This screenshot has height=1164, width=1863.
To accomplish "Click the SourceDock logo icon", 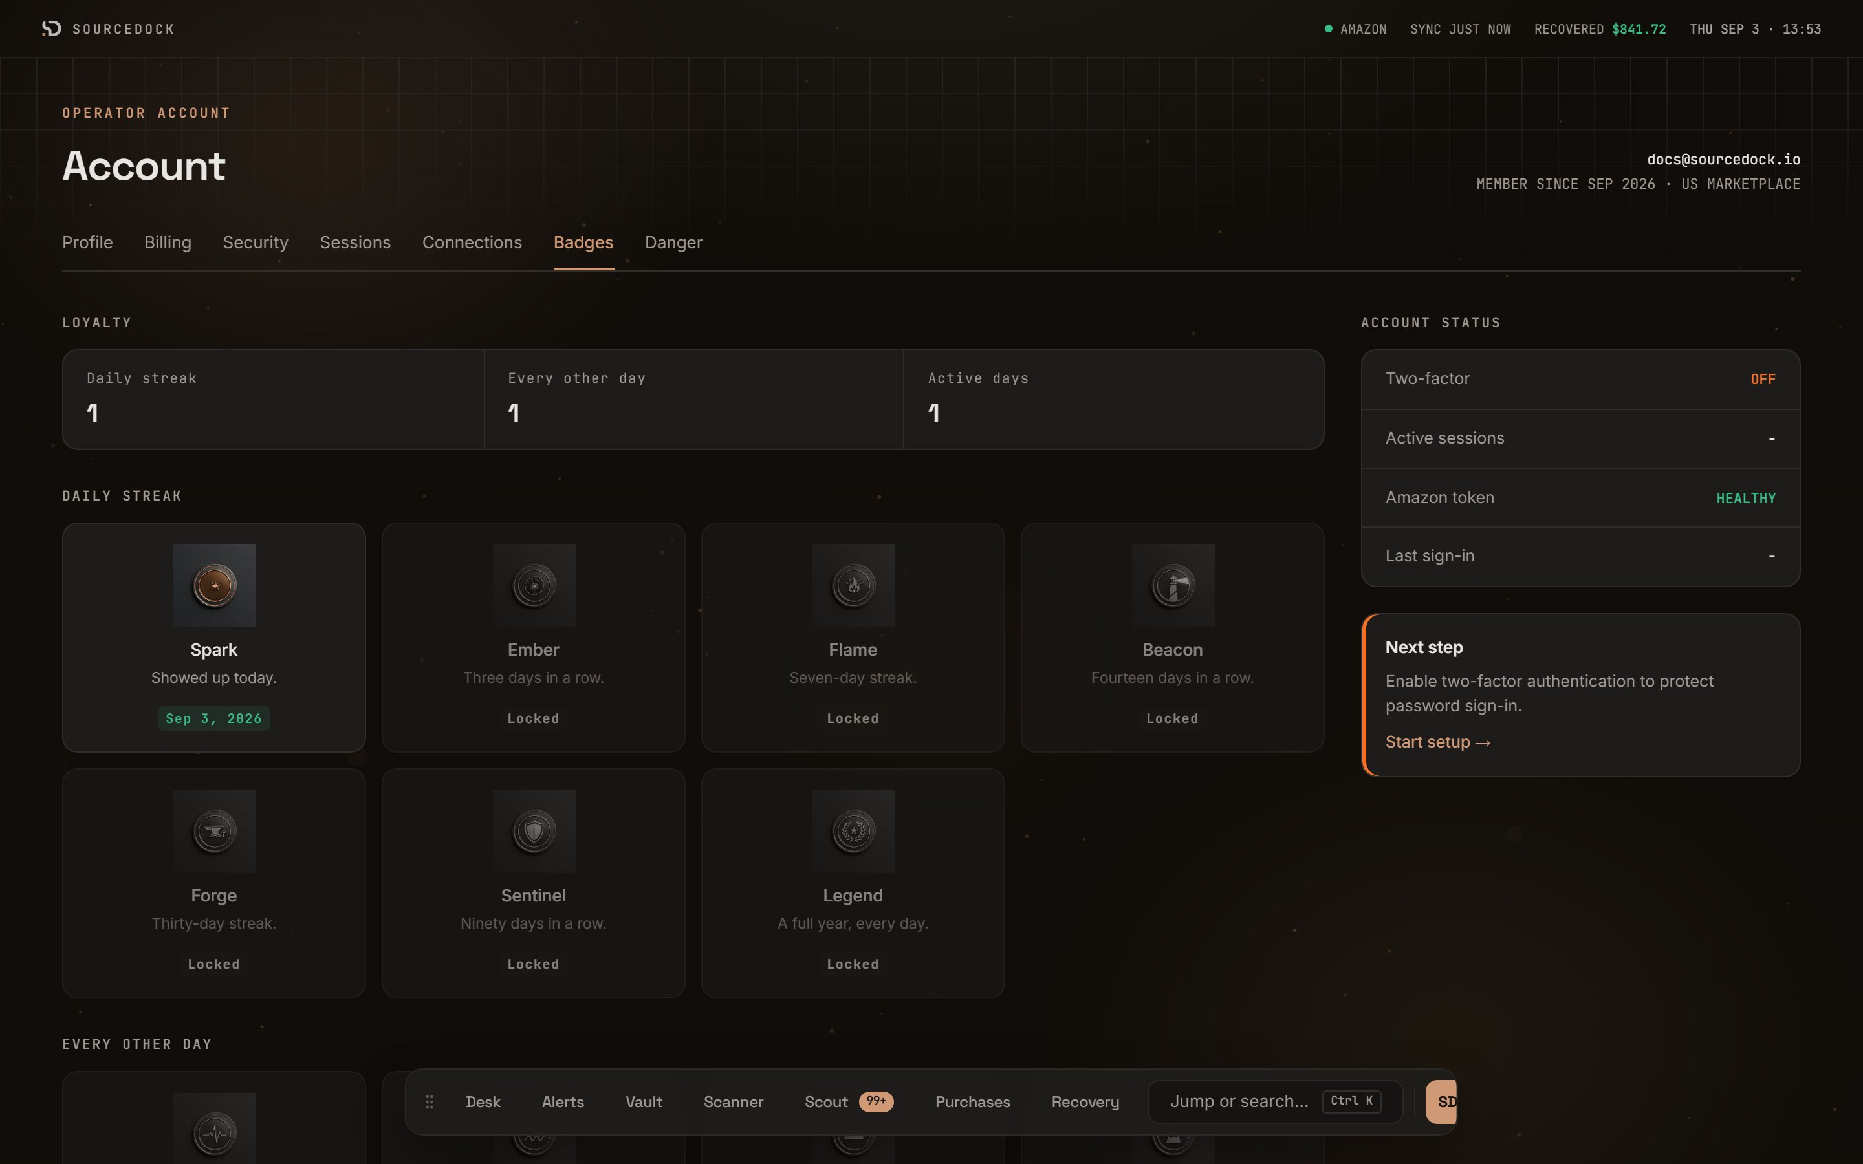I will [52, 28].
